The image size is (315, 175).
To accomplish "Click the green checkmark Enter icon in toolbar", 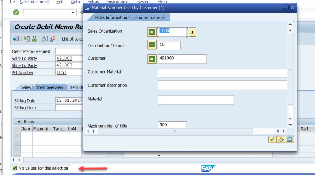I will pos(16,12).
